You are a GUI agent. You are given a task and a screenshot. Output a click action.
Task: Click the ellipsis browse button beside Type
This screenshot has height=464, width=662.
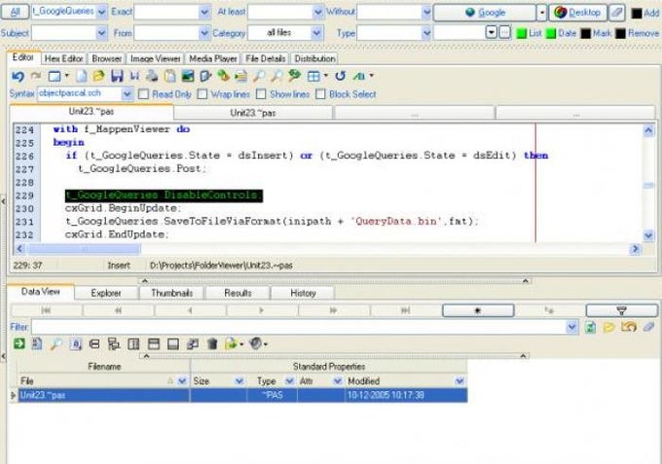coord(504,32)
